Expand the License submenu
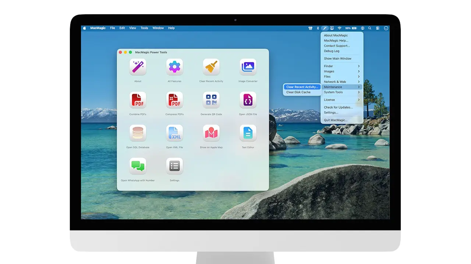The height and width of the screenshot is (264, 471). coord(342,100)
